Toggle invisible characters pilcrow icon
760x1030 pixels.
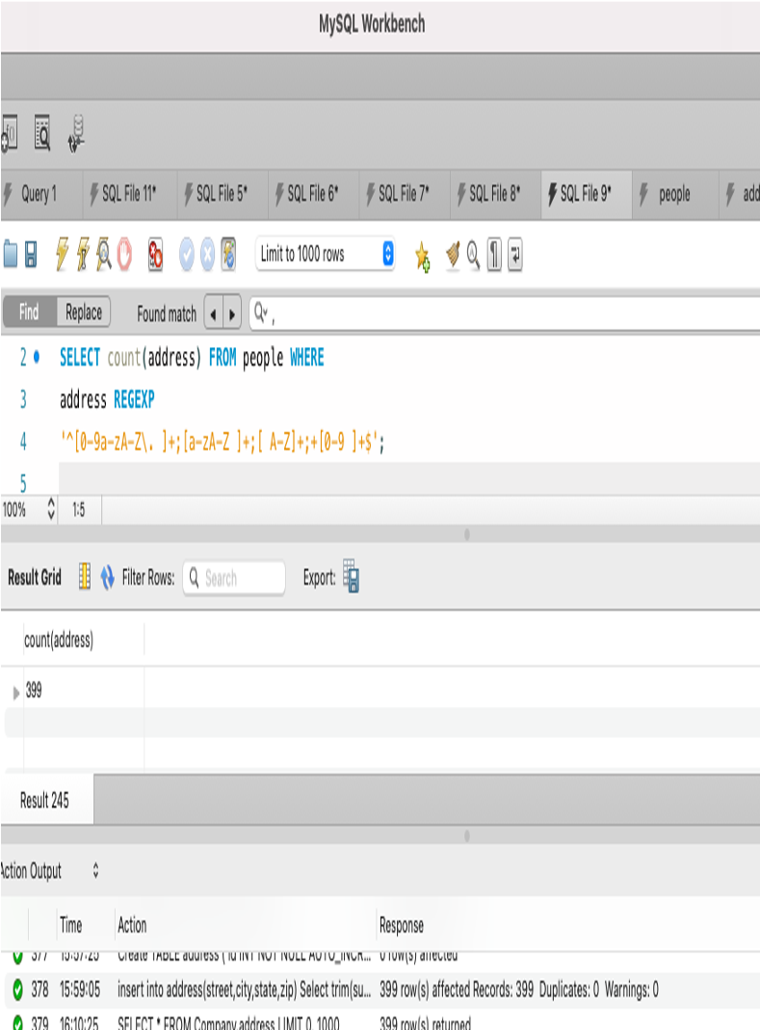pyautogui.click(x=494, y=255)
